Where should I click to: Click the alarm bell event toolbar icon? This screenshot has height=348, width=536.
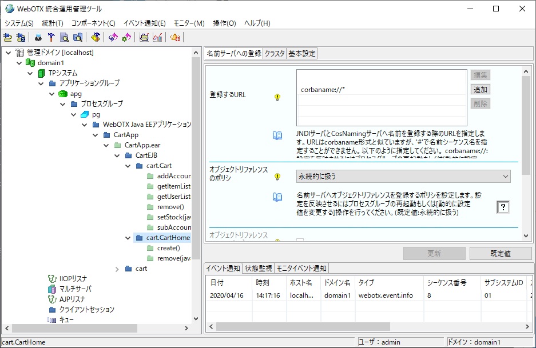(x=175, y=38)
